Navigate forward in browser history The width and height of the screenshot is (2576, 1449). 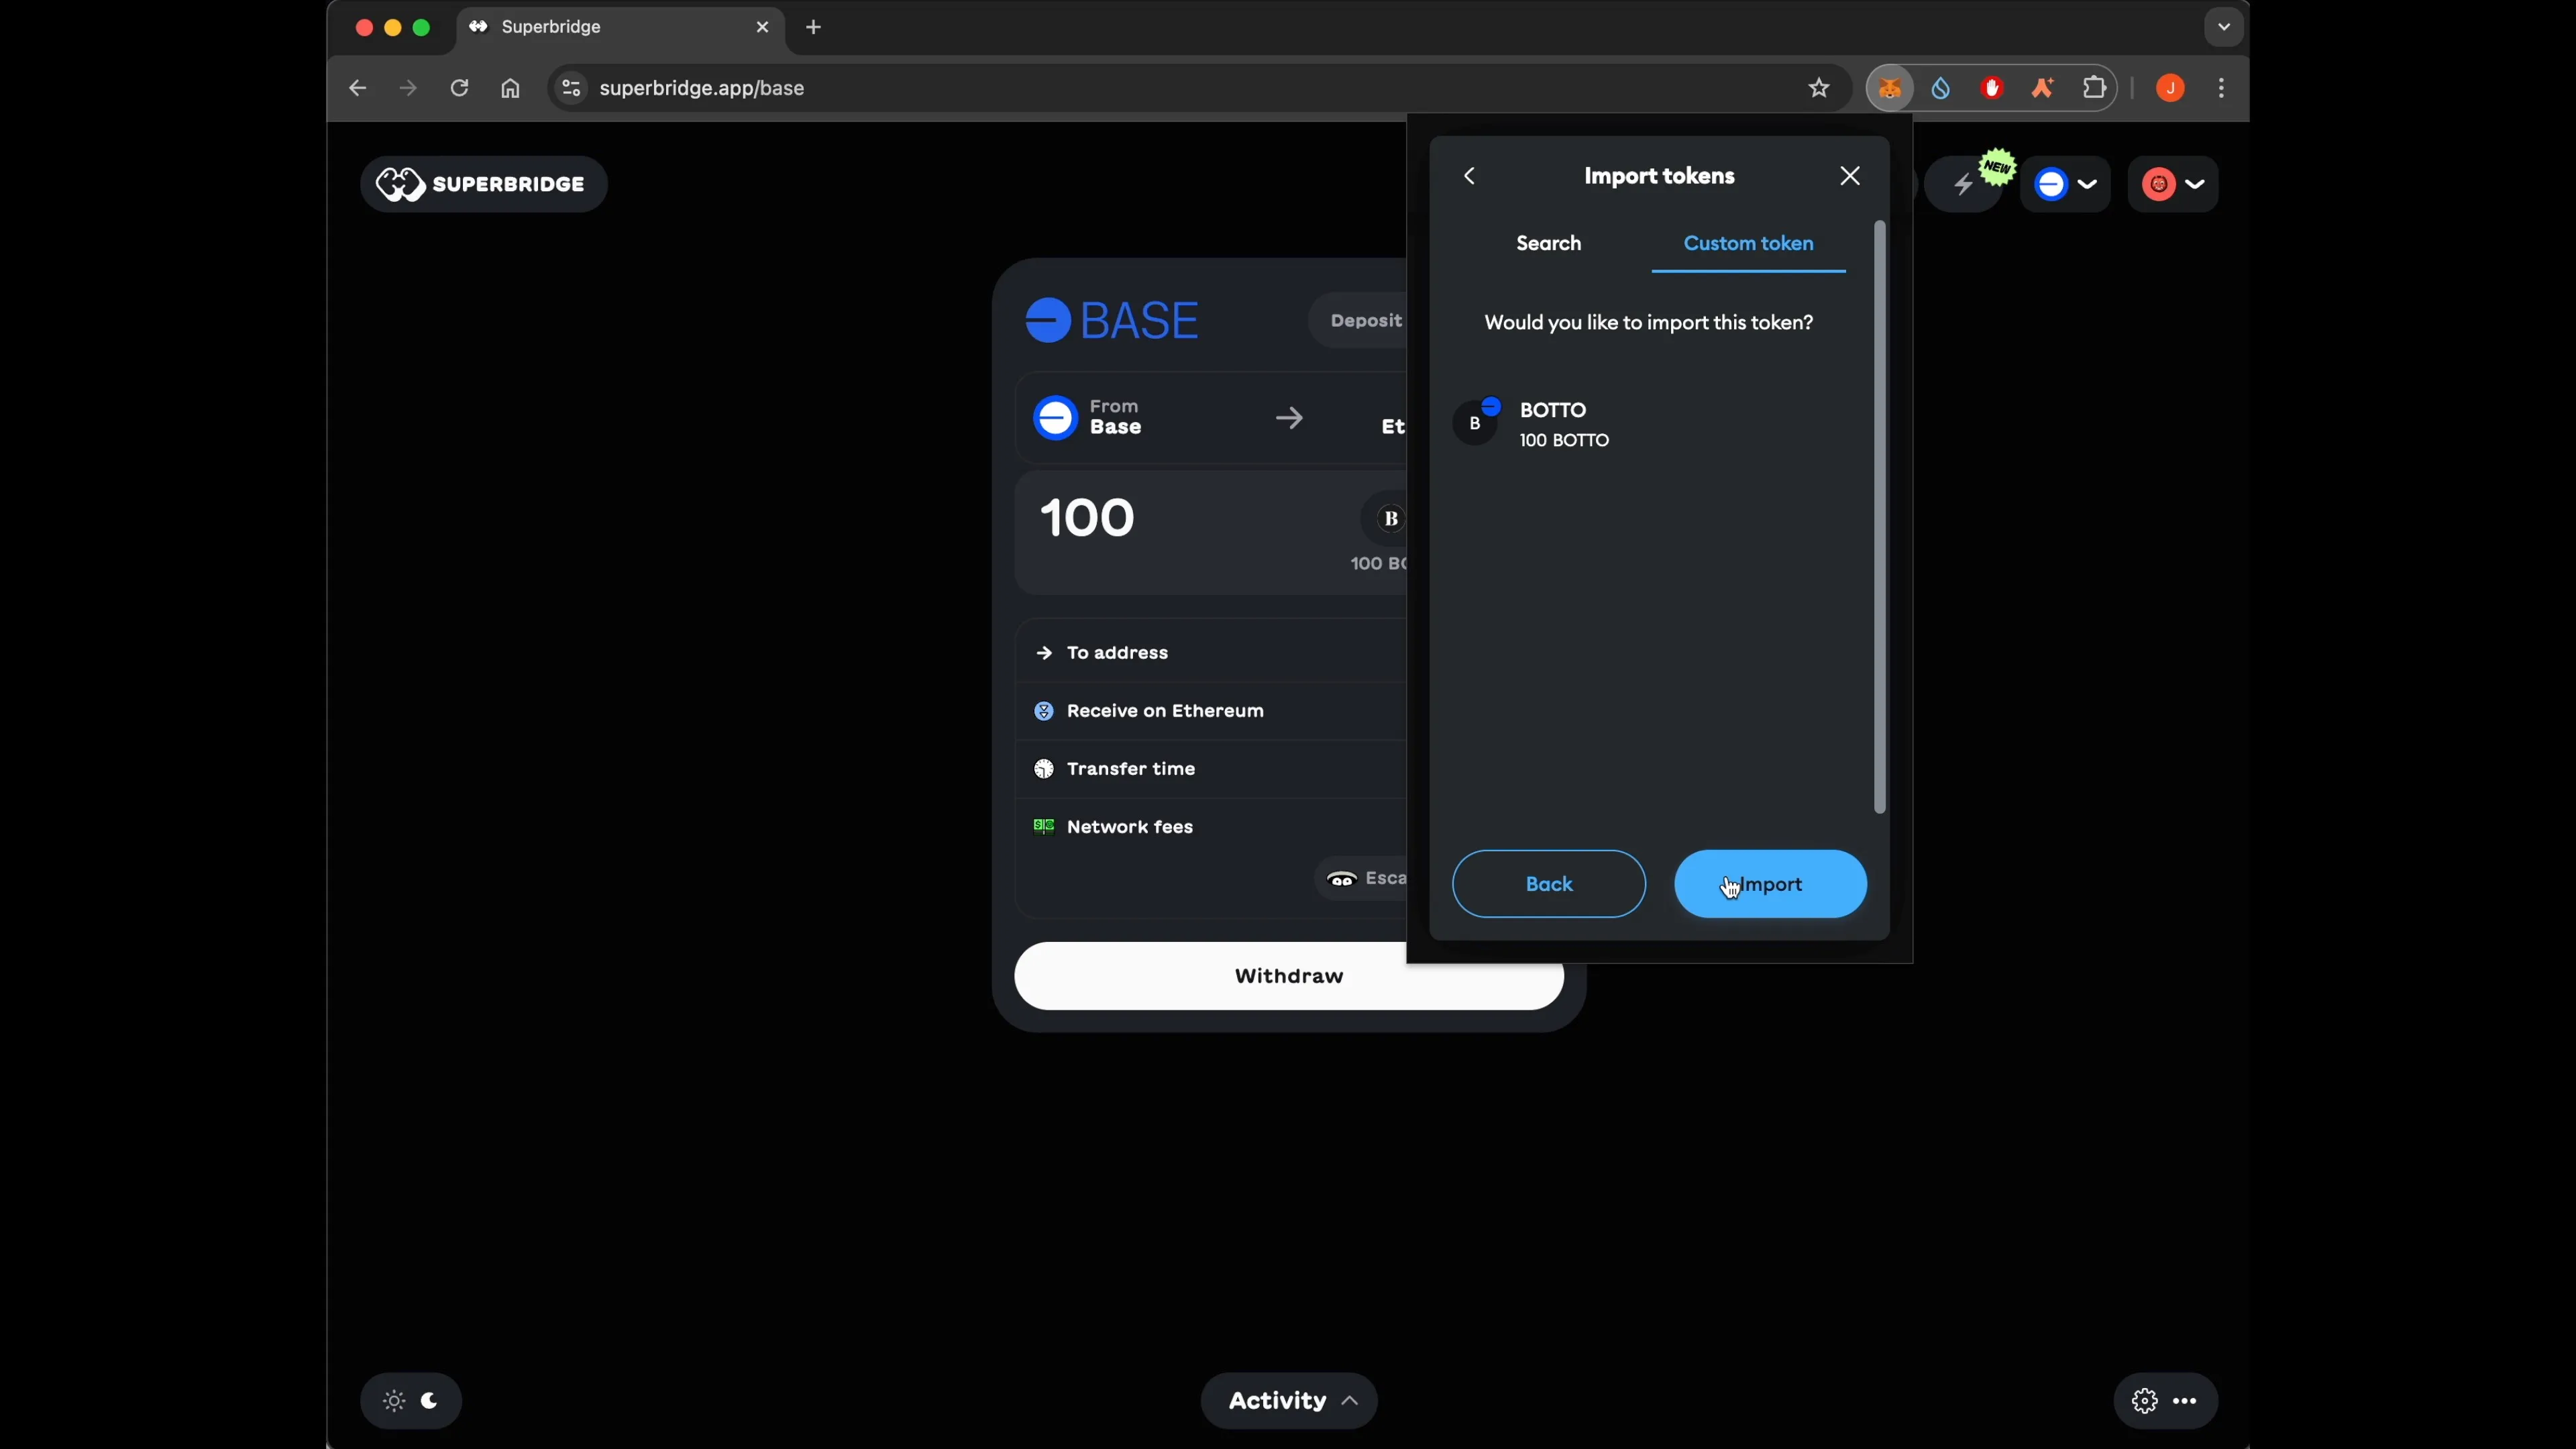click(x=408, y=88)
